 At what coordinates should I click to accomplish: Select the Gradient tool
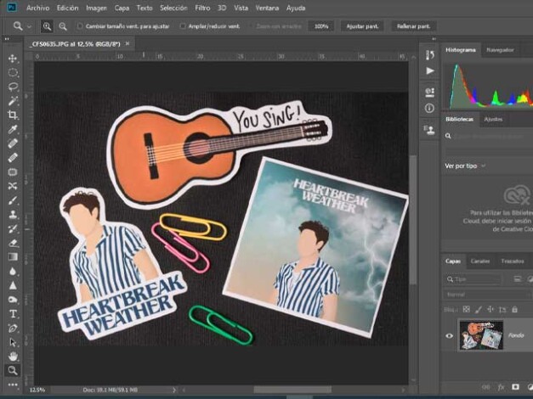click(13, 256)
